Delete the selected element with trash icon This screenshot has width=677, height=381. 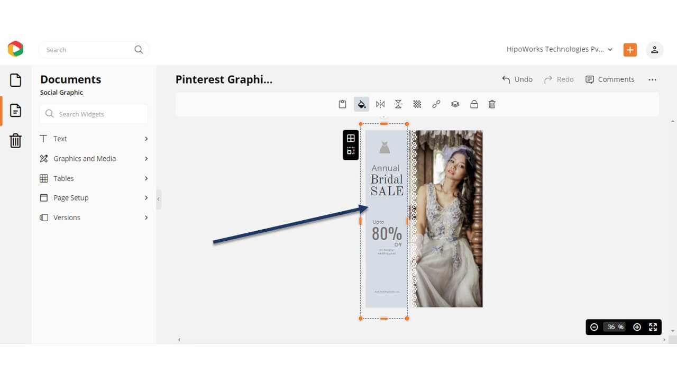[492, 104]
